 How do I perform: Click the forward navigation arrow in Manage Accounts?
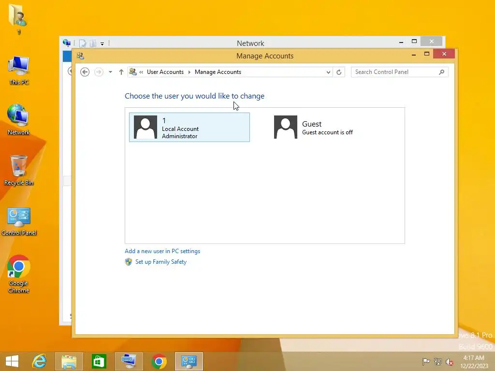click(x=99, y=72)
